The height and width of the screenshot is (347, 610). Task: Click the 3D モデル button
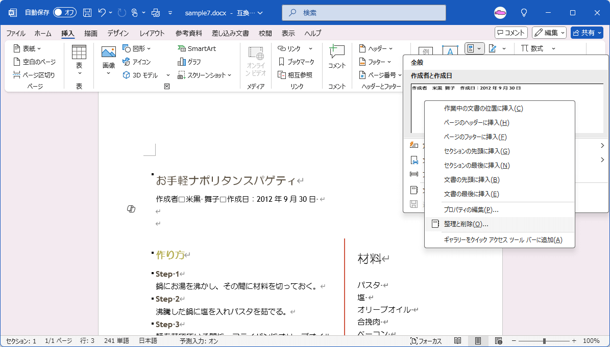click(x=140, y=75)
